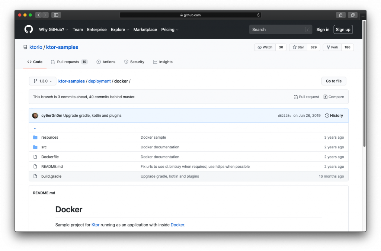Open the watchers count 30
This screenshot has width=381, height=251.
tap(281, 47)
